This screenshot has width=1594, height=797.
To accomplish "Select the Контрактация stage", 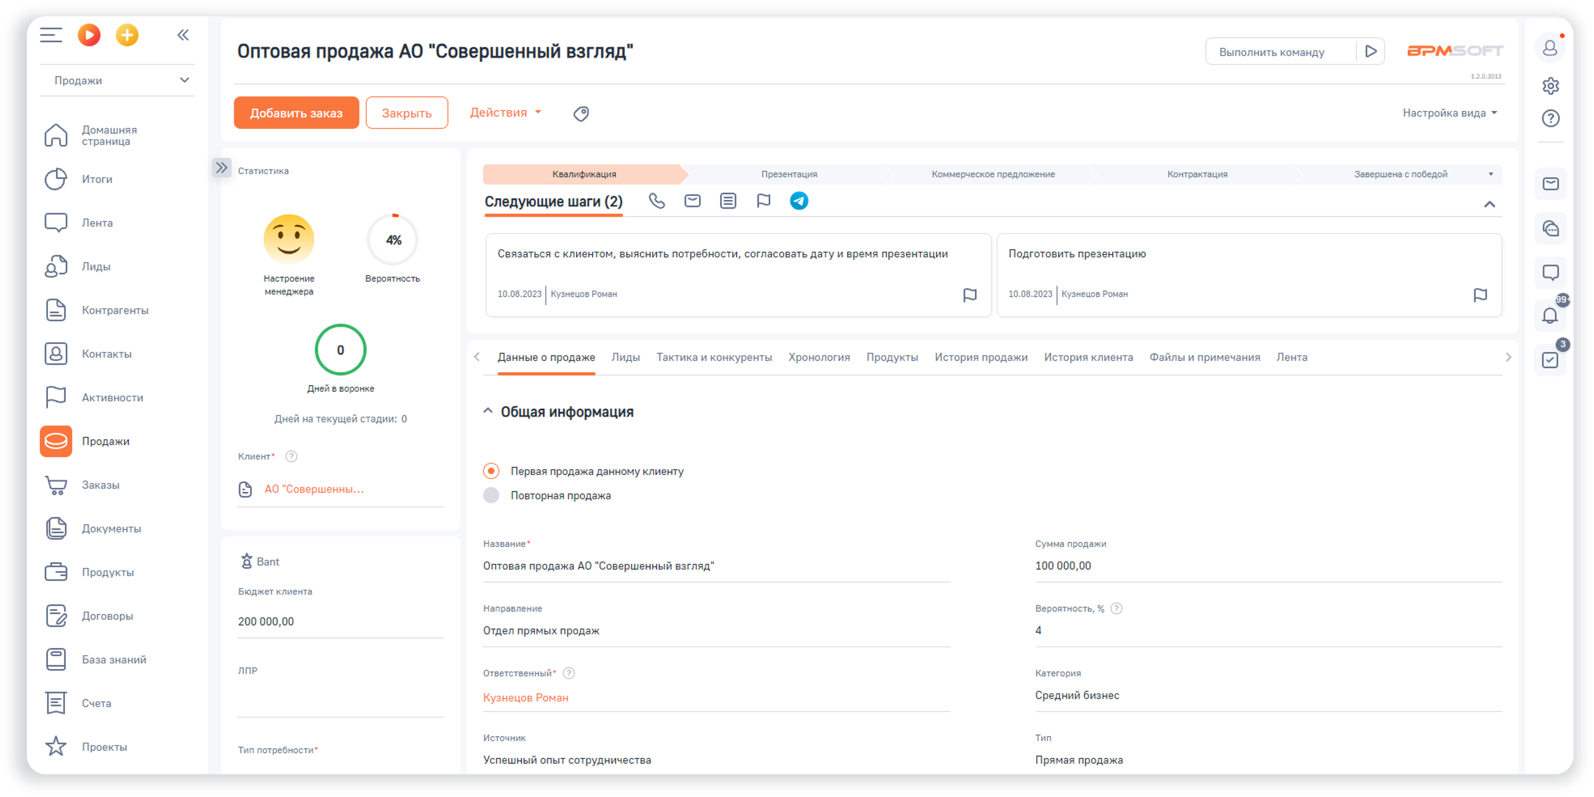I will pyautogui.click(x=1197, y=175).
